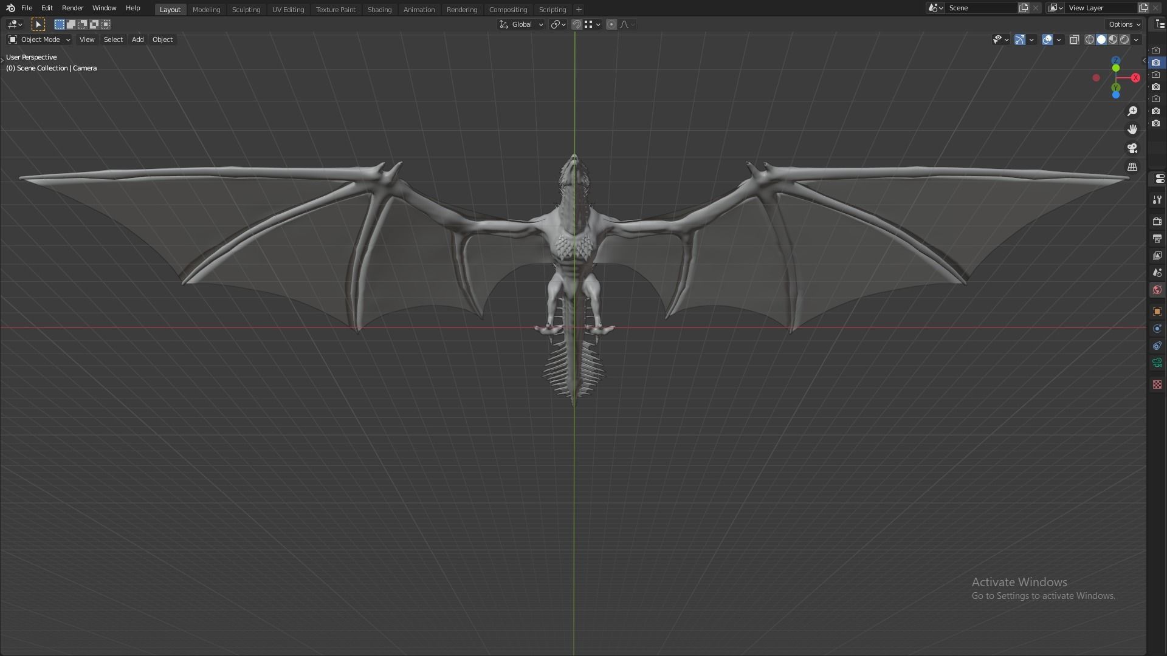Viewport: 1167px width, 656px height.
Task: Click the pan hand viewport button
Action: point(1132,129)
